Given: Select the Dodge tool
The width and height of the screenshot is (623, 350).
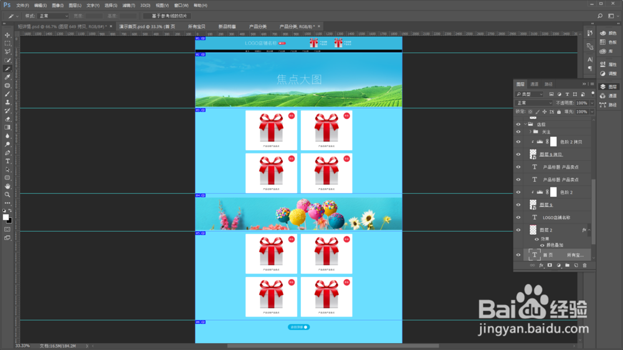Looking at the screenshot, I should tap(7, 144).
